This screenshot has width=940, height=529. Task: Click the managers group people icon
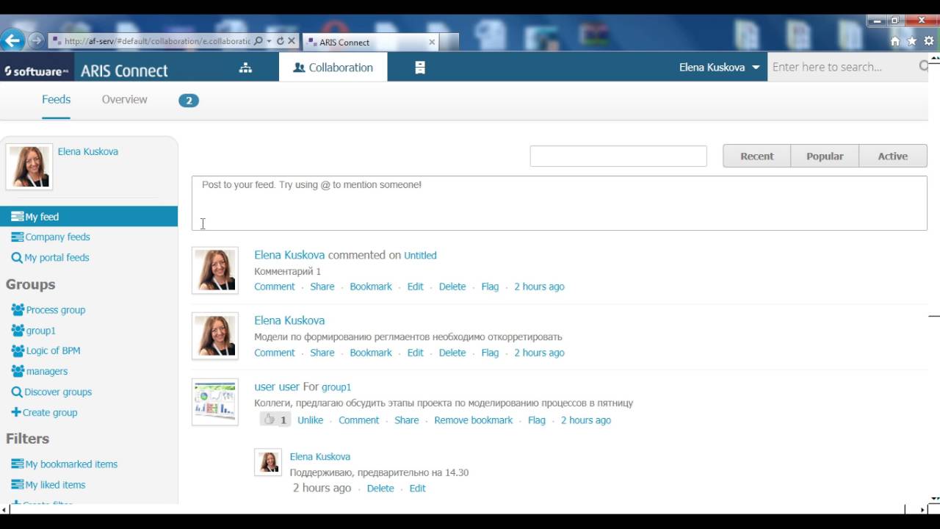[18, 371]
